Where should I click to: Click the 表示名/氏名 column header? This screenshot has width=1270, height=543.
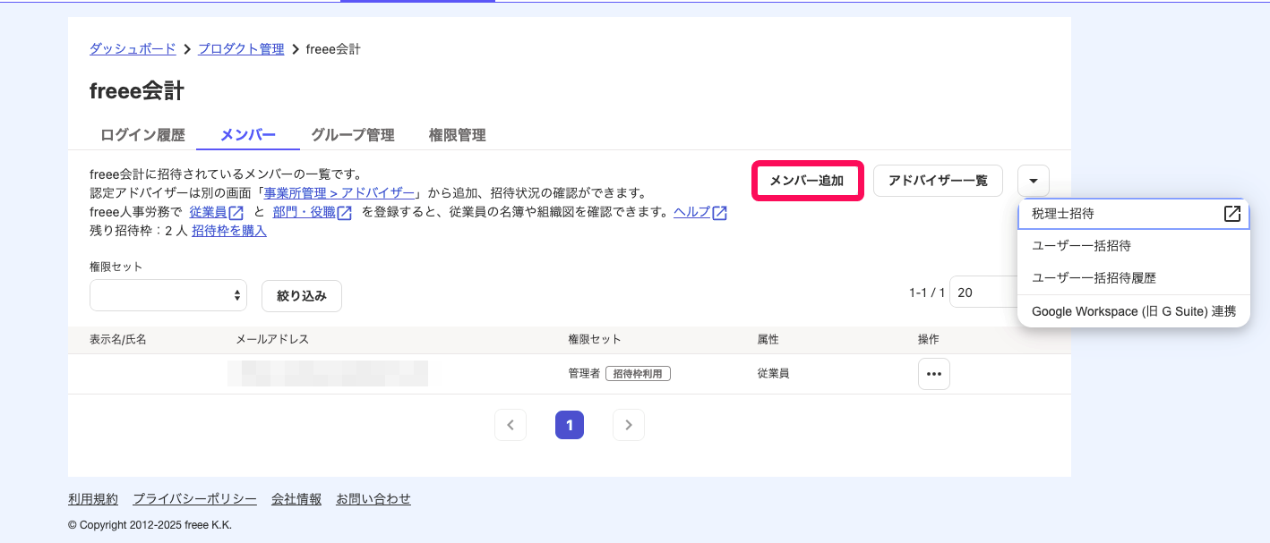pyautogui.click(x=118, y=340)
